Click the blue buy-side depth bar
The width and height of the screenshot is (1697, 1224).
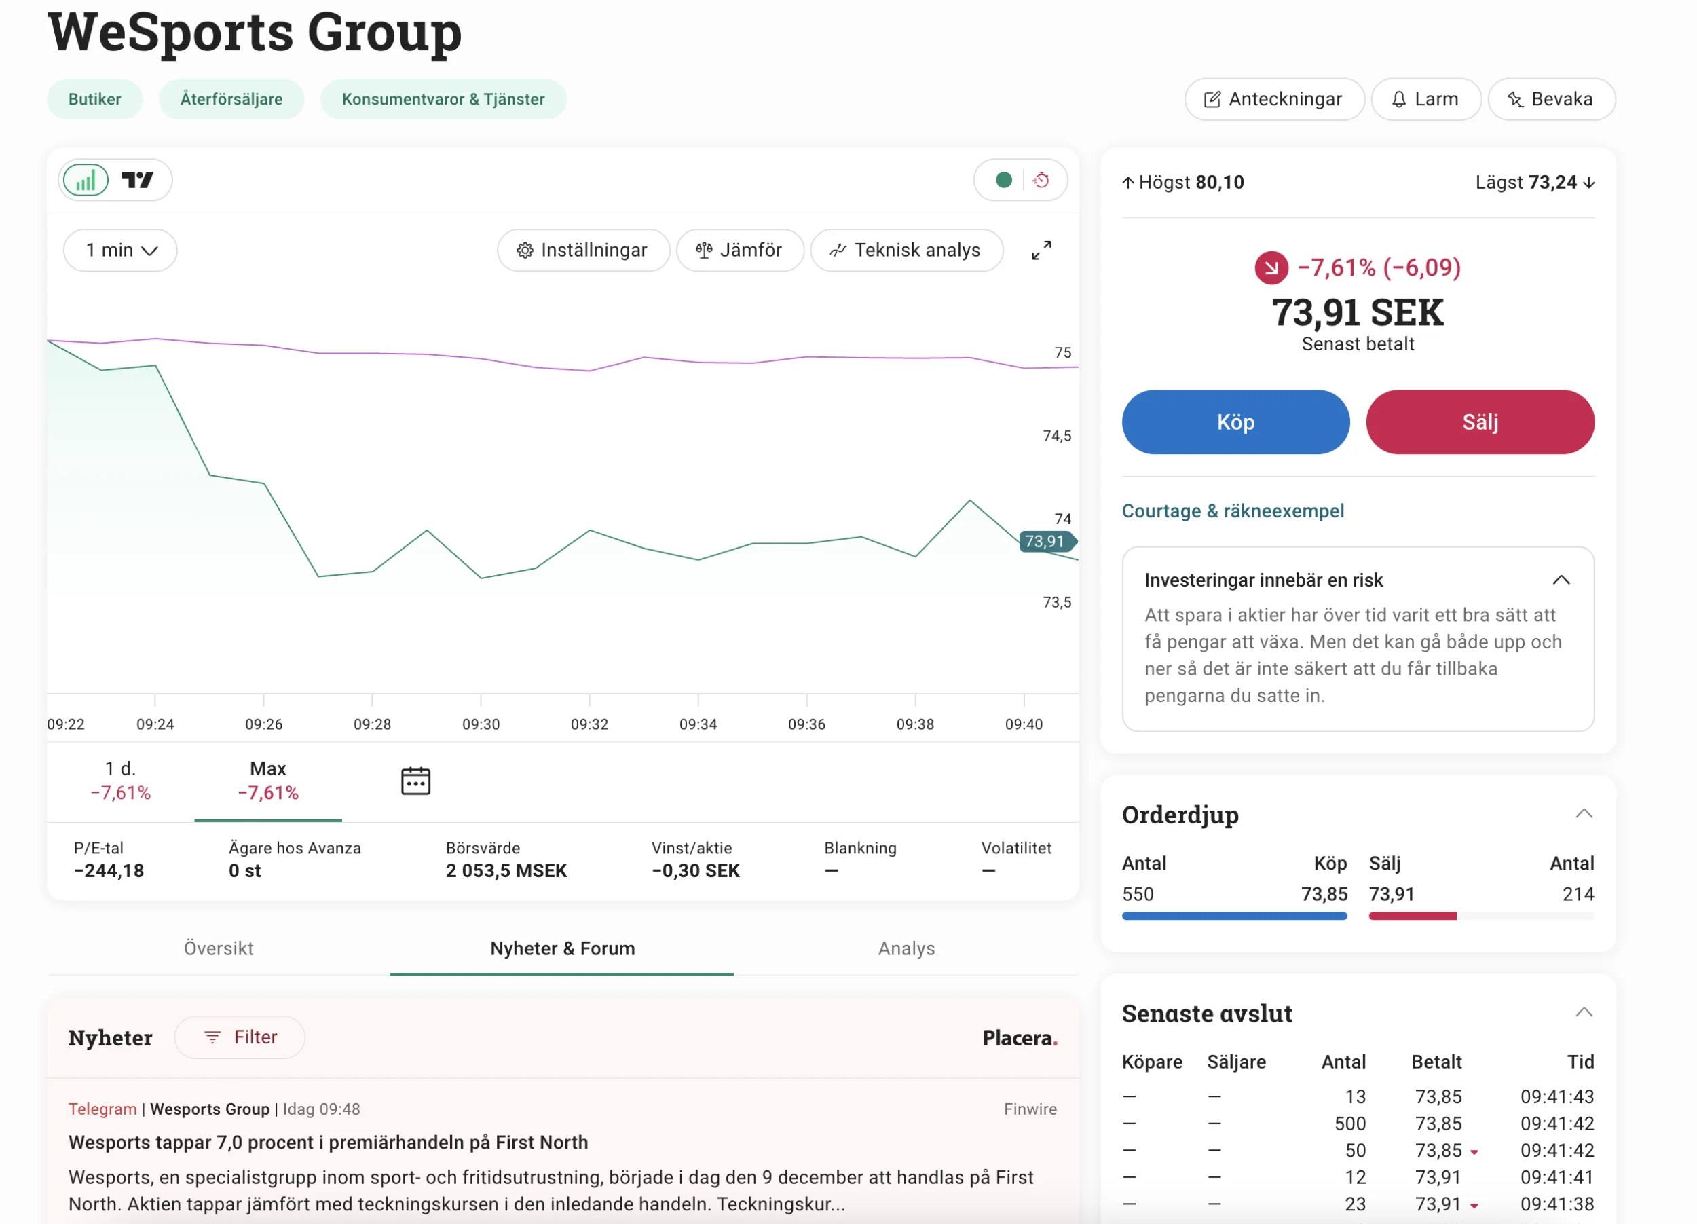[1235, 916]
